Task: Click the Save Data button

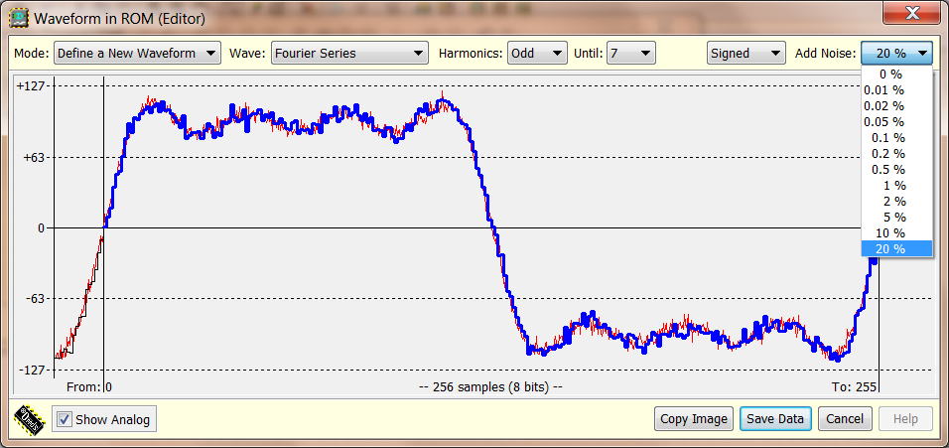Action: tap(775, 419)
